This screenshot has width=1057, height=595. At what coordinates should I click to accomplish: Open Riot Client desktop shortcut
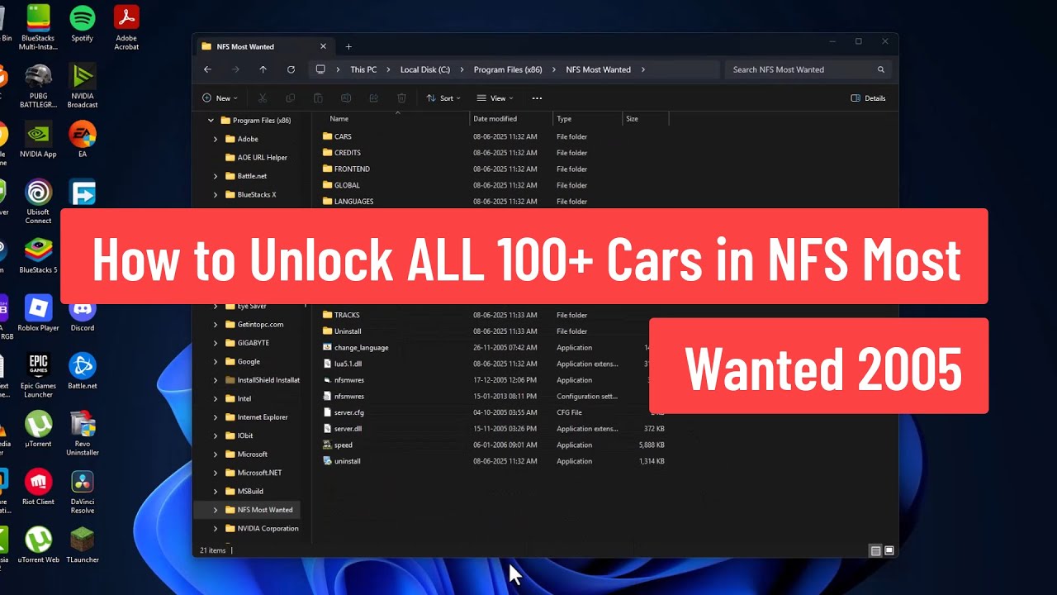pyautogui.click(x=38, y=487)
